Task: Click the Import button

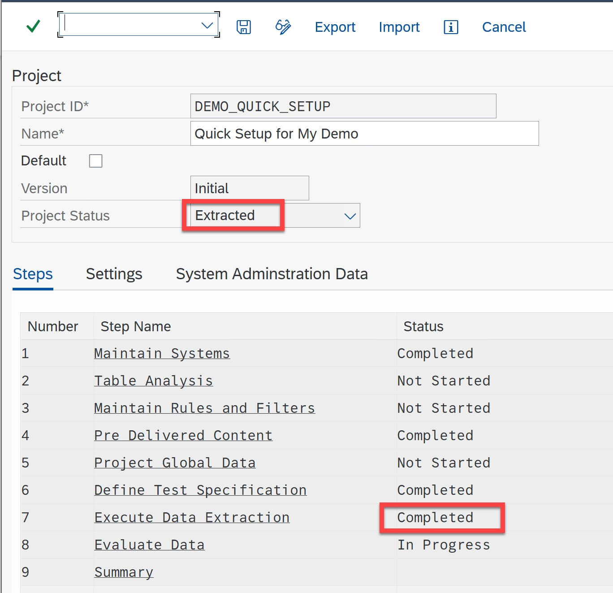Action: pos(399,27)
